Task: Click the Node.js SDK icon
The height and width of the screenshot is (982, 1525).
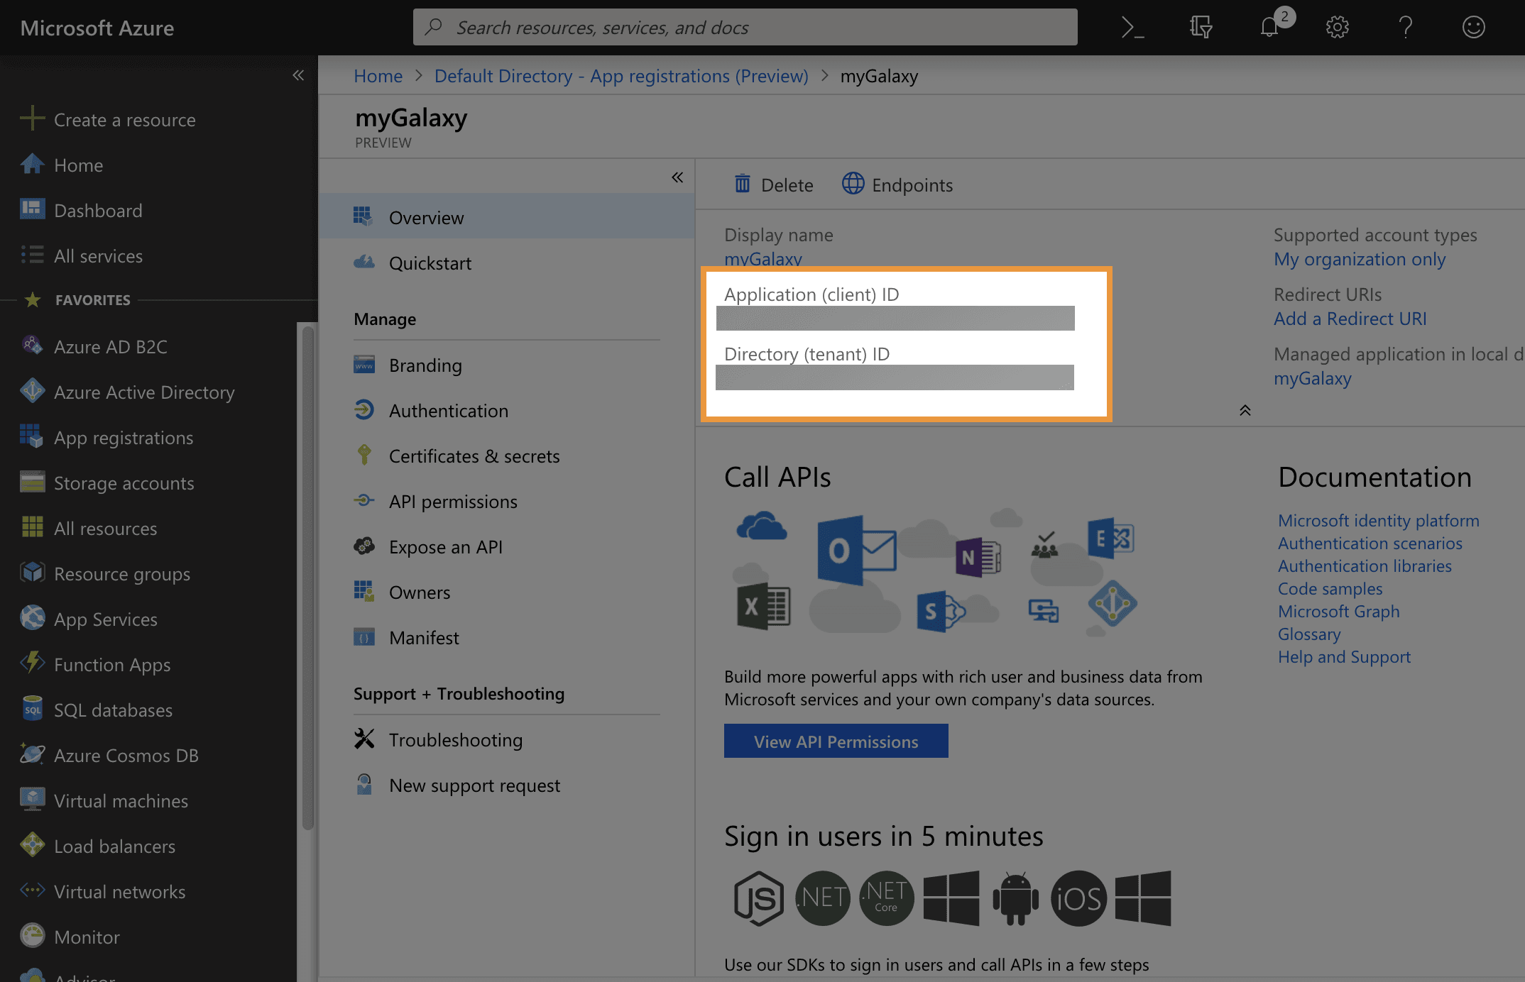Action: (x=758, y=898)
